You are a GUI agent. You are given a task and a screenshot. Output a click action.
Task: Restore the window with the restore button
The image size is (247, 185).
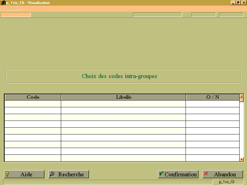(238, 3)
